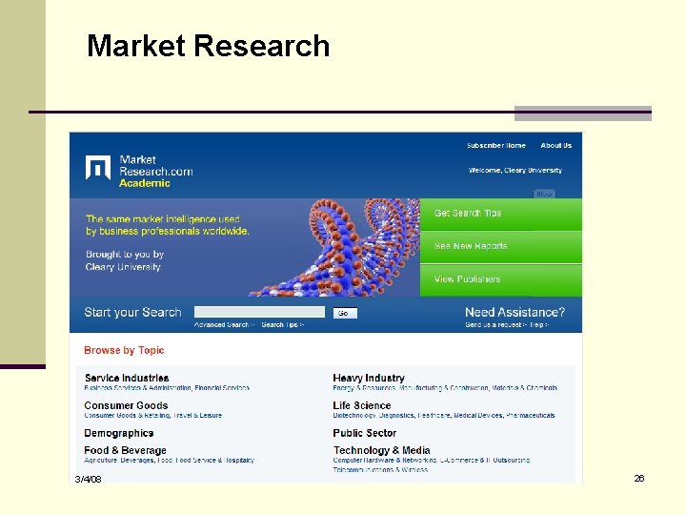
Task: Browse the Service Industries topic
Action: pyautogui.click(x=127, y=378)
